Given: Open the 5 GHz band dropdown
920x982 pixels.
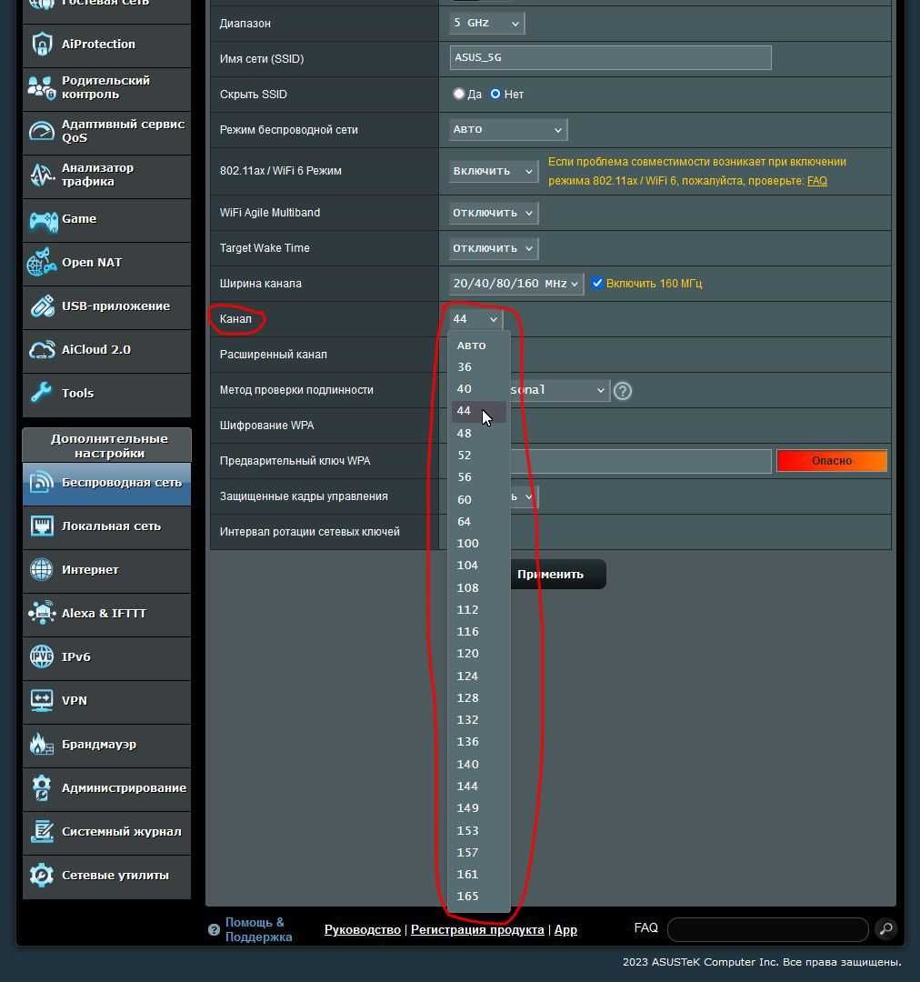Looking at the screenshot, I should pyautogui.click(x=486, y=23).
